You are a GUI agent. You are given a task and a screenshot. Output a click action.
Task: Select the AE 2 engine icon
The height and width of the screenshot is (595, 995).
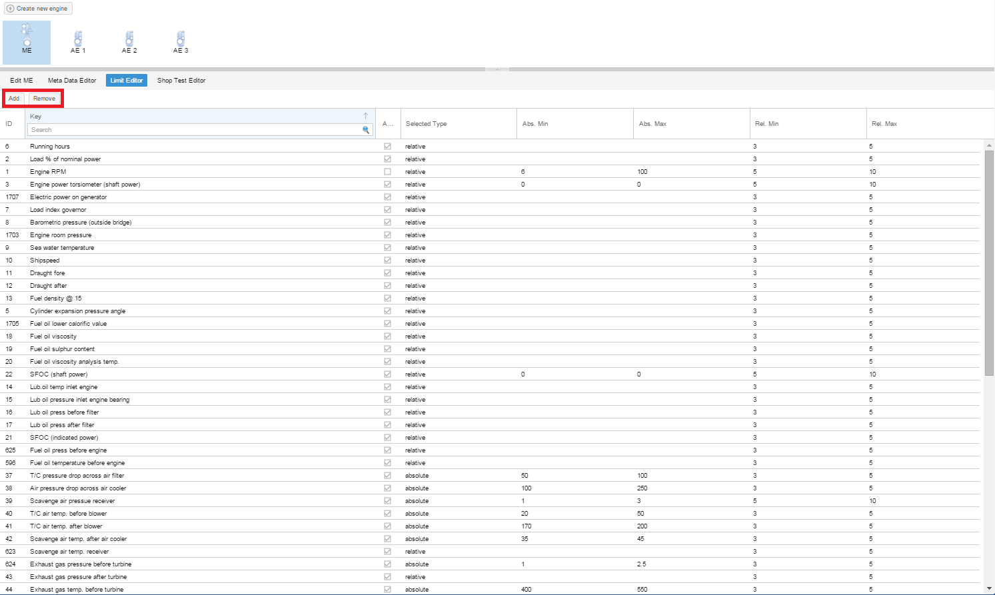(x=129, y=41)
